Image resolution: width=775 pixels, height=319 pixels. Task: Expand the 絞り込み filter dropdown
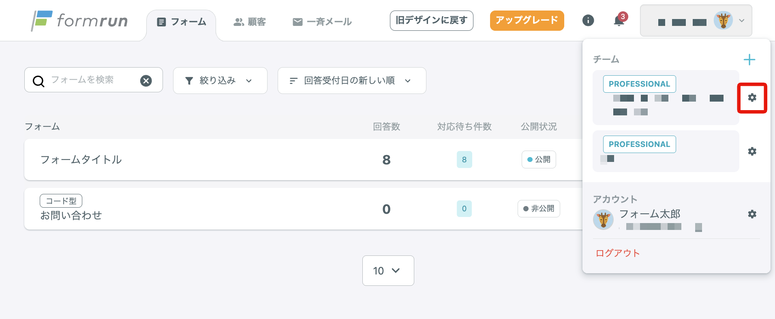[x=220, y=81]
